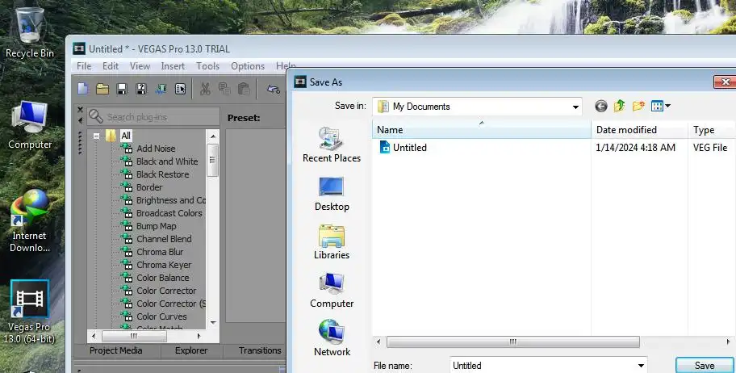Click the Internet Download Manager desktop shortcut
Screen dimensions: 736x373
(30, 220)
